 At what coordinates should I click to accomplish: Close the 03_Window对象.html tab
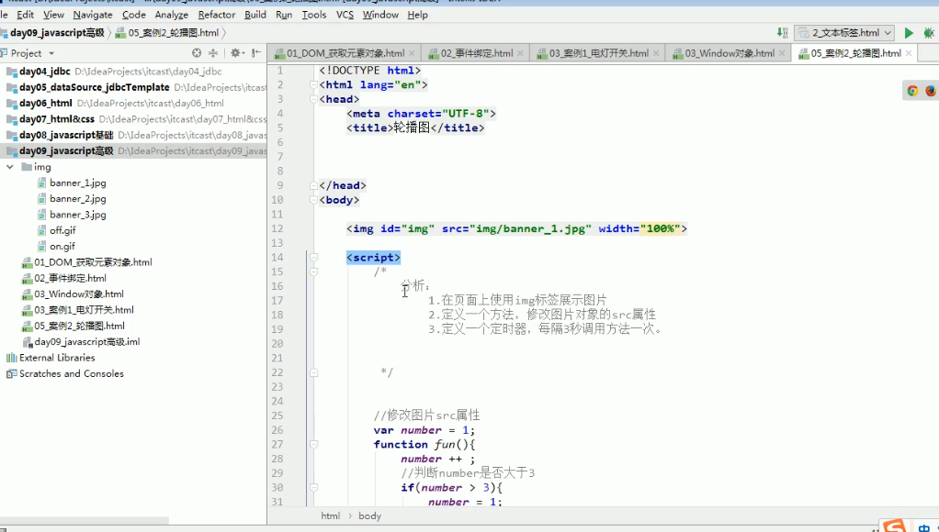click(x=782, y=54)
